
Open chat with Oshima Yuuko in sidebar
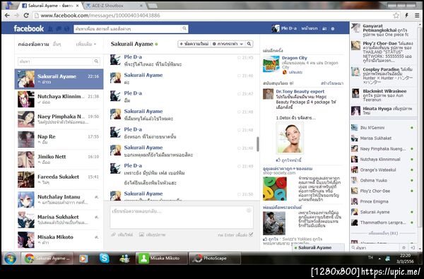point(383,180)
